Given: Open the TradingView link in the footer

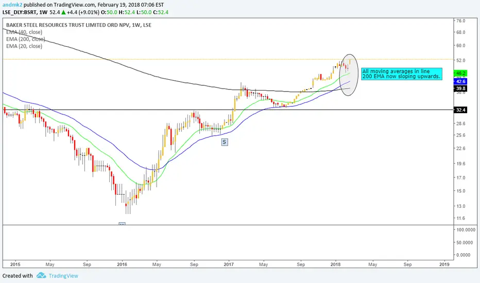Looking at the screenshot, I should [63, 276].
